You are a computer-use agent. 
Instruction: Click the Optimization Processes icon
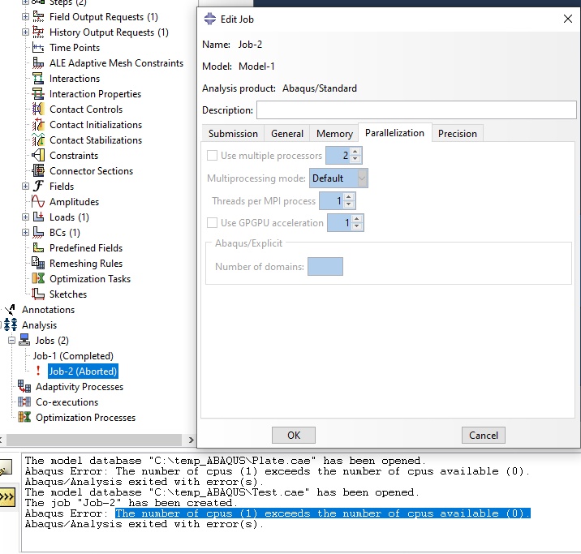pyautogui.click(x=24, y=418)
